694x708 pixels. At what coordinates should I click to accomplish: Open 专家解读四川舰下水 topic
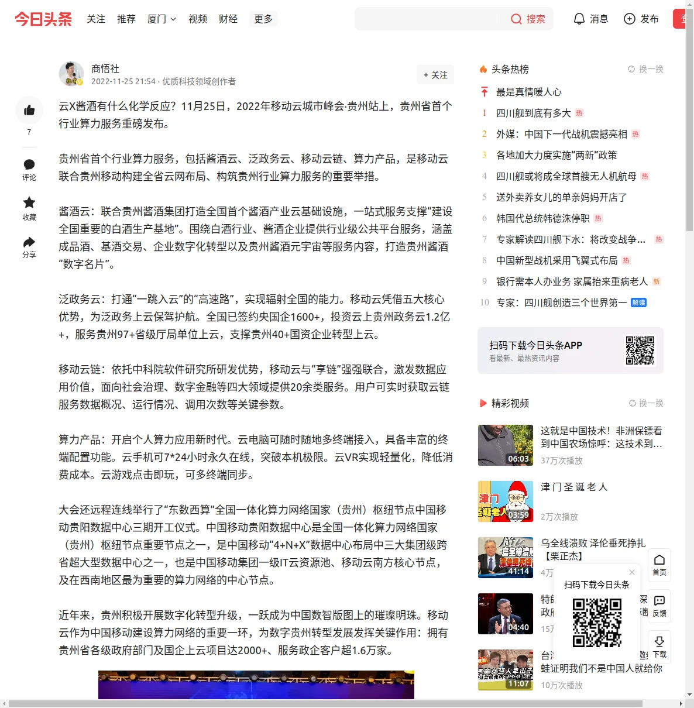point(571,239)
